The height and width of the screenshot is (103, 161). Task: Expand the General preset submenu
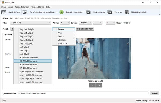click(x=64, y=29)
